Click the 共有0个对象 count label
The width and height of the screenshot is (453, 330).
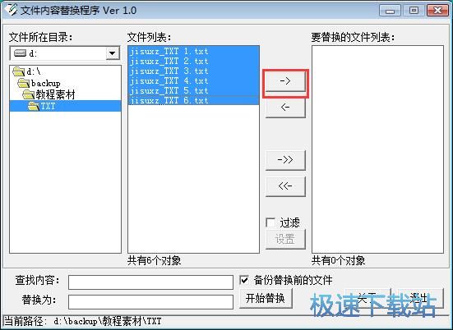(338, 260)
